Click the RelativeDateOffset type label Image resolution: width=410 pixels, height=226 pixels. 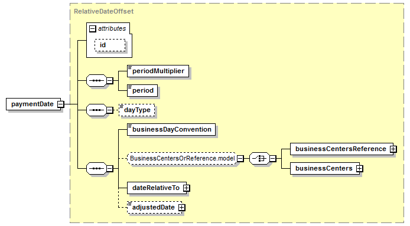click(103, 11)
